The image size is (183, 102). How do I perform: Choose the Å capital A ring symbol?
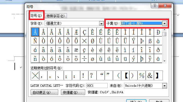(x=68, y=32)
